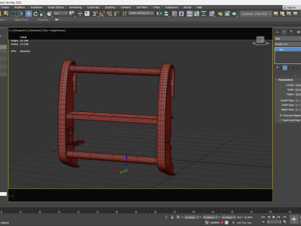Open Edit Named Selection Sets
This screenshot has height=226, width=301.
click(x=125, y=14)
